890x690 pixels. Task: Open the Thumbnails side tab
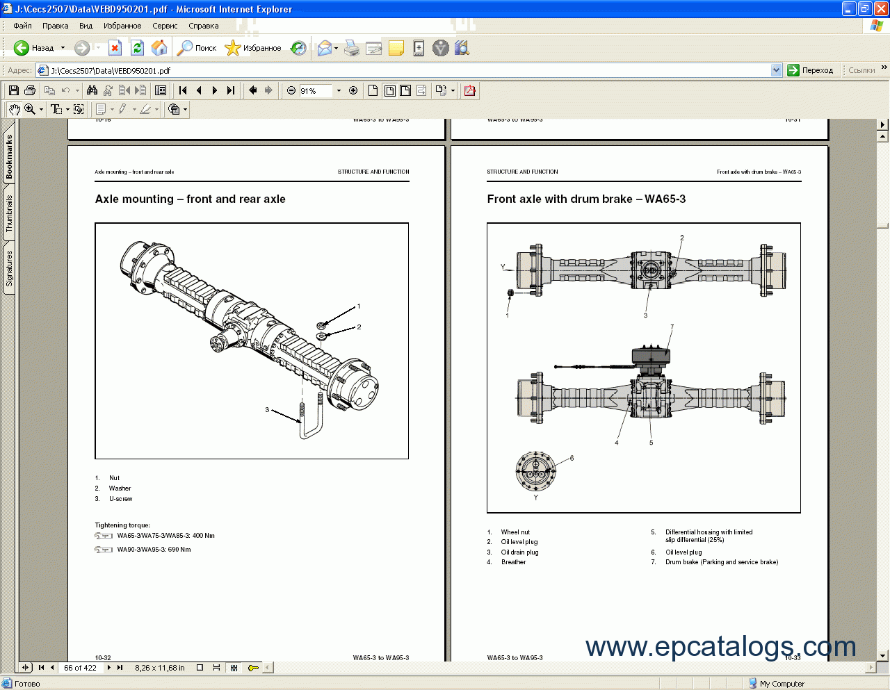[9, 213]
